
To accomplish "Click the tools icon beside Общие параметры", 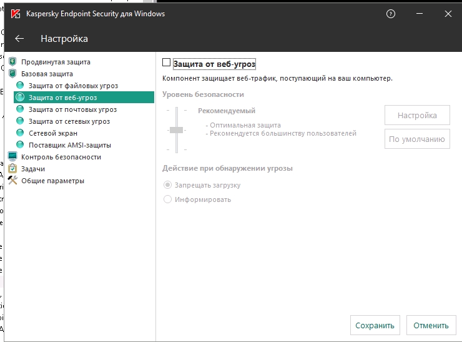I will point(12,181).
